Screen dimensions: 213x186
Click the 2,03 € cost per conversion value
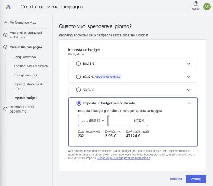coord(111,136)
